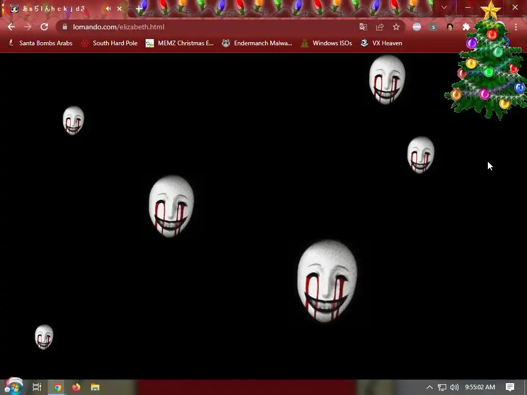Bookmark this tab with star
Viewport: 527px width, 395px height.
point(396,27)
